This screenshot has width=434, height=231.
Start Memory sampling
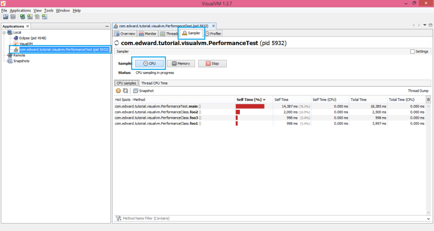[x=181, y=63]
